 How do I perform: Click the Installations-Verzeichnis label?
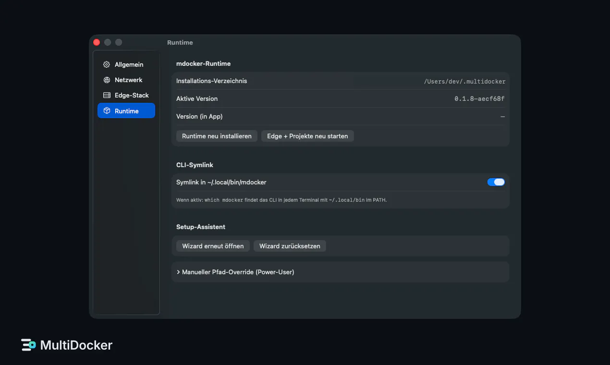point(211,81)
